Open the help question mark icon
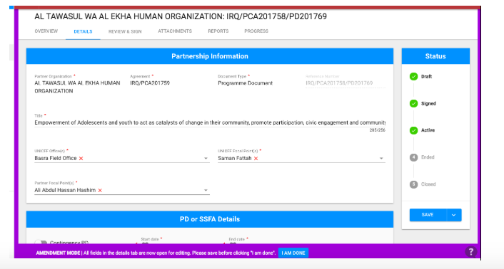The width and height of the screenshot is (504, 269). pyautogui.click(x=470, y=252)
